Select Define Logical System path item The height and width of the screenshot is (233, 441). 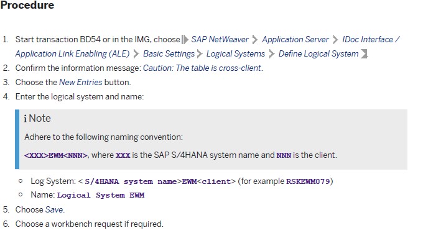coord(318,53)
